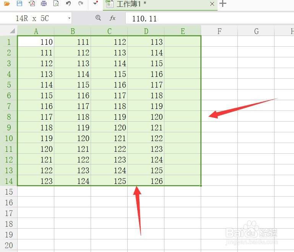
Task: Redo the last action
Action: pyautogui.click(x=81, y=3)
